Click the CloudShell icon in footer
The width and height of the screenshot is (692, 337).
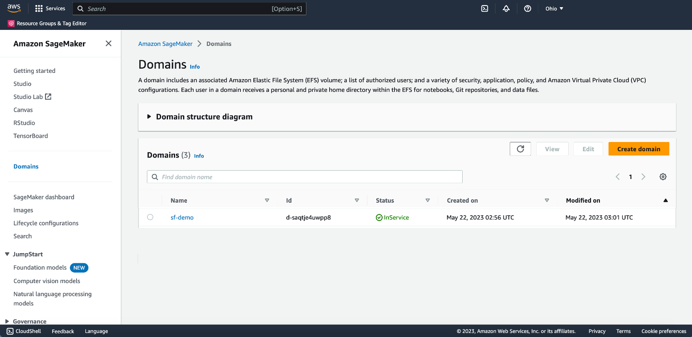[x=10, y=331]
